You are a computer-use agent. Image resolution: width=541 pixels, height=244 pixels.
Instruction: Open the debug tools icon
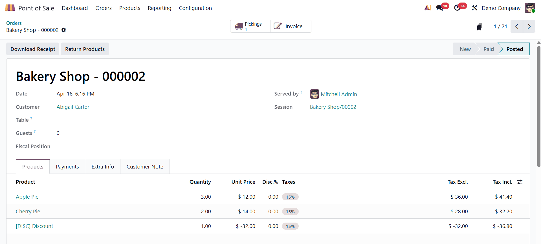[x=474, y=8]
